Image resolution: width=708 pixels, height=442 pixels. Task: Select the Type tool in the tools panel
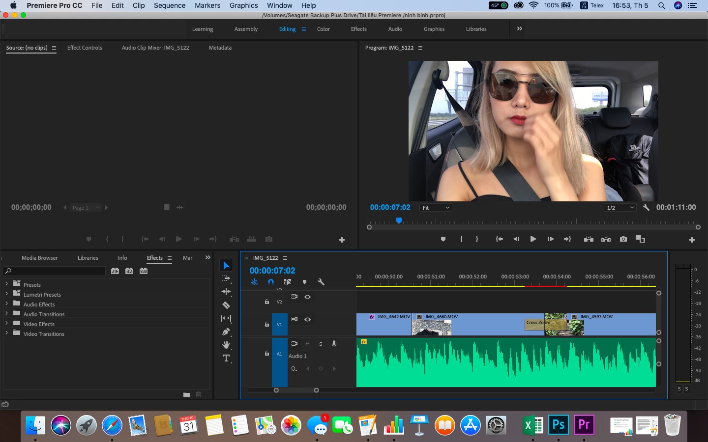(x=226, y=358)
